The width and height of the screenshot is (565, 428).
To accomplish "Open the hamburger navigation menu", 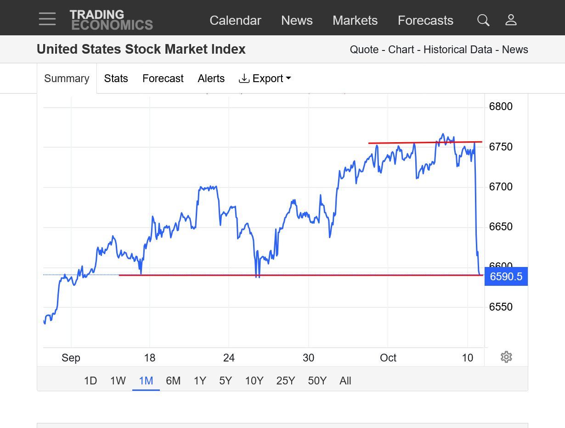I will pos(47,19).
